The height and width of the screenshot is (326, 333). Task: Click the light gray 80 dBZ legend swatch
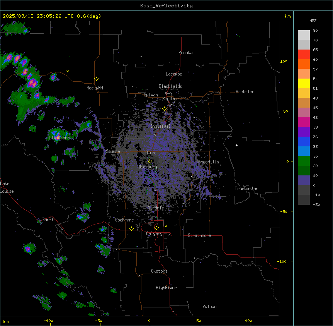tap(304, 35)
